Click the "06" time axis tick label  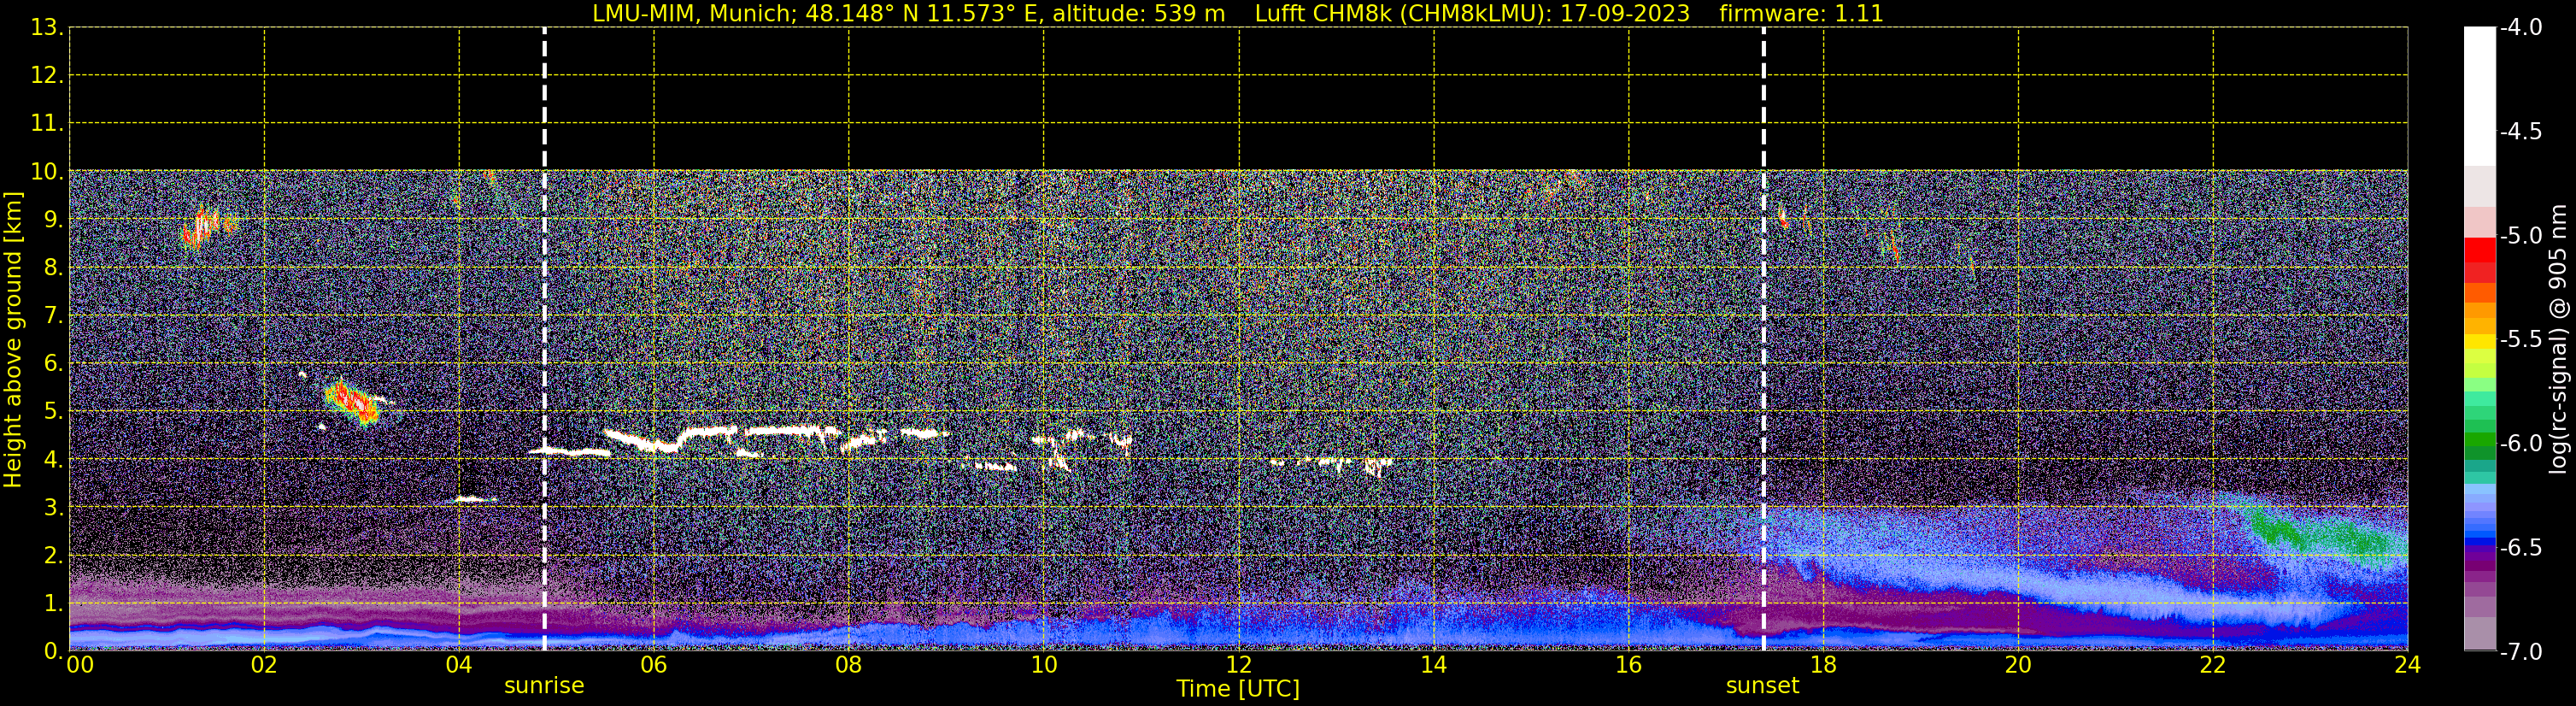coord(654,665)
